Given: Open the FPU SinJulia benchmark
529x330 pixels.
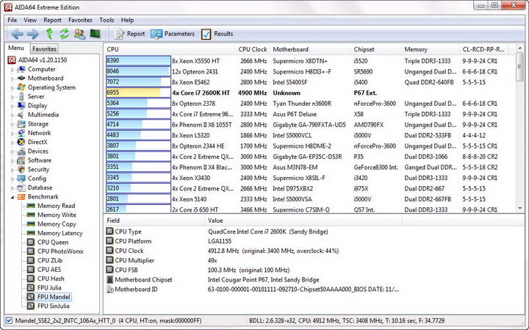Looking at the screenshot, I should [x=54, y=306].
